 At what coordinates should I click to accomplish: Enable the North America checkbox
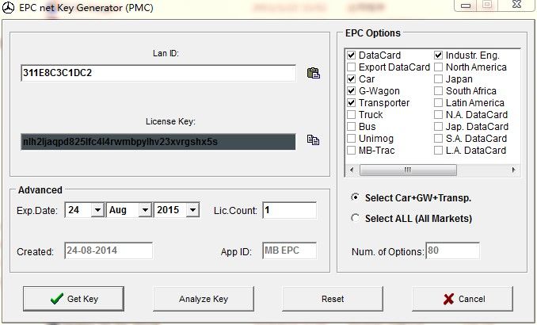(438, 67)
